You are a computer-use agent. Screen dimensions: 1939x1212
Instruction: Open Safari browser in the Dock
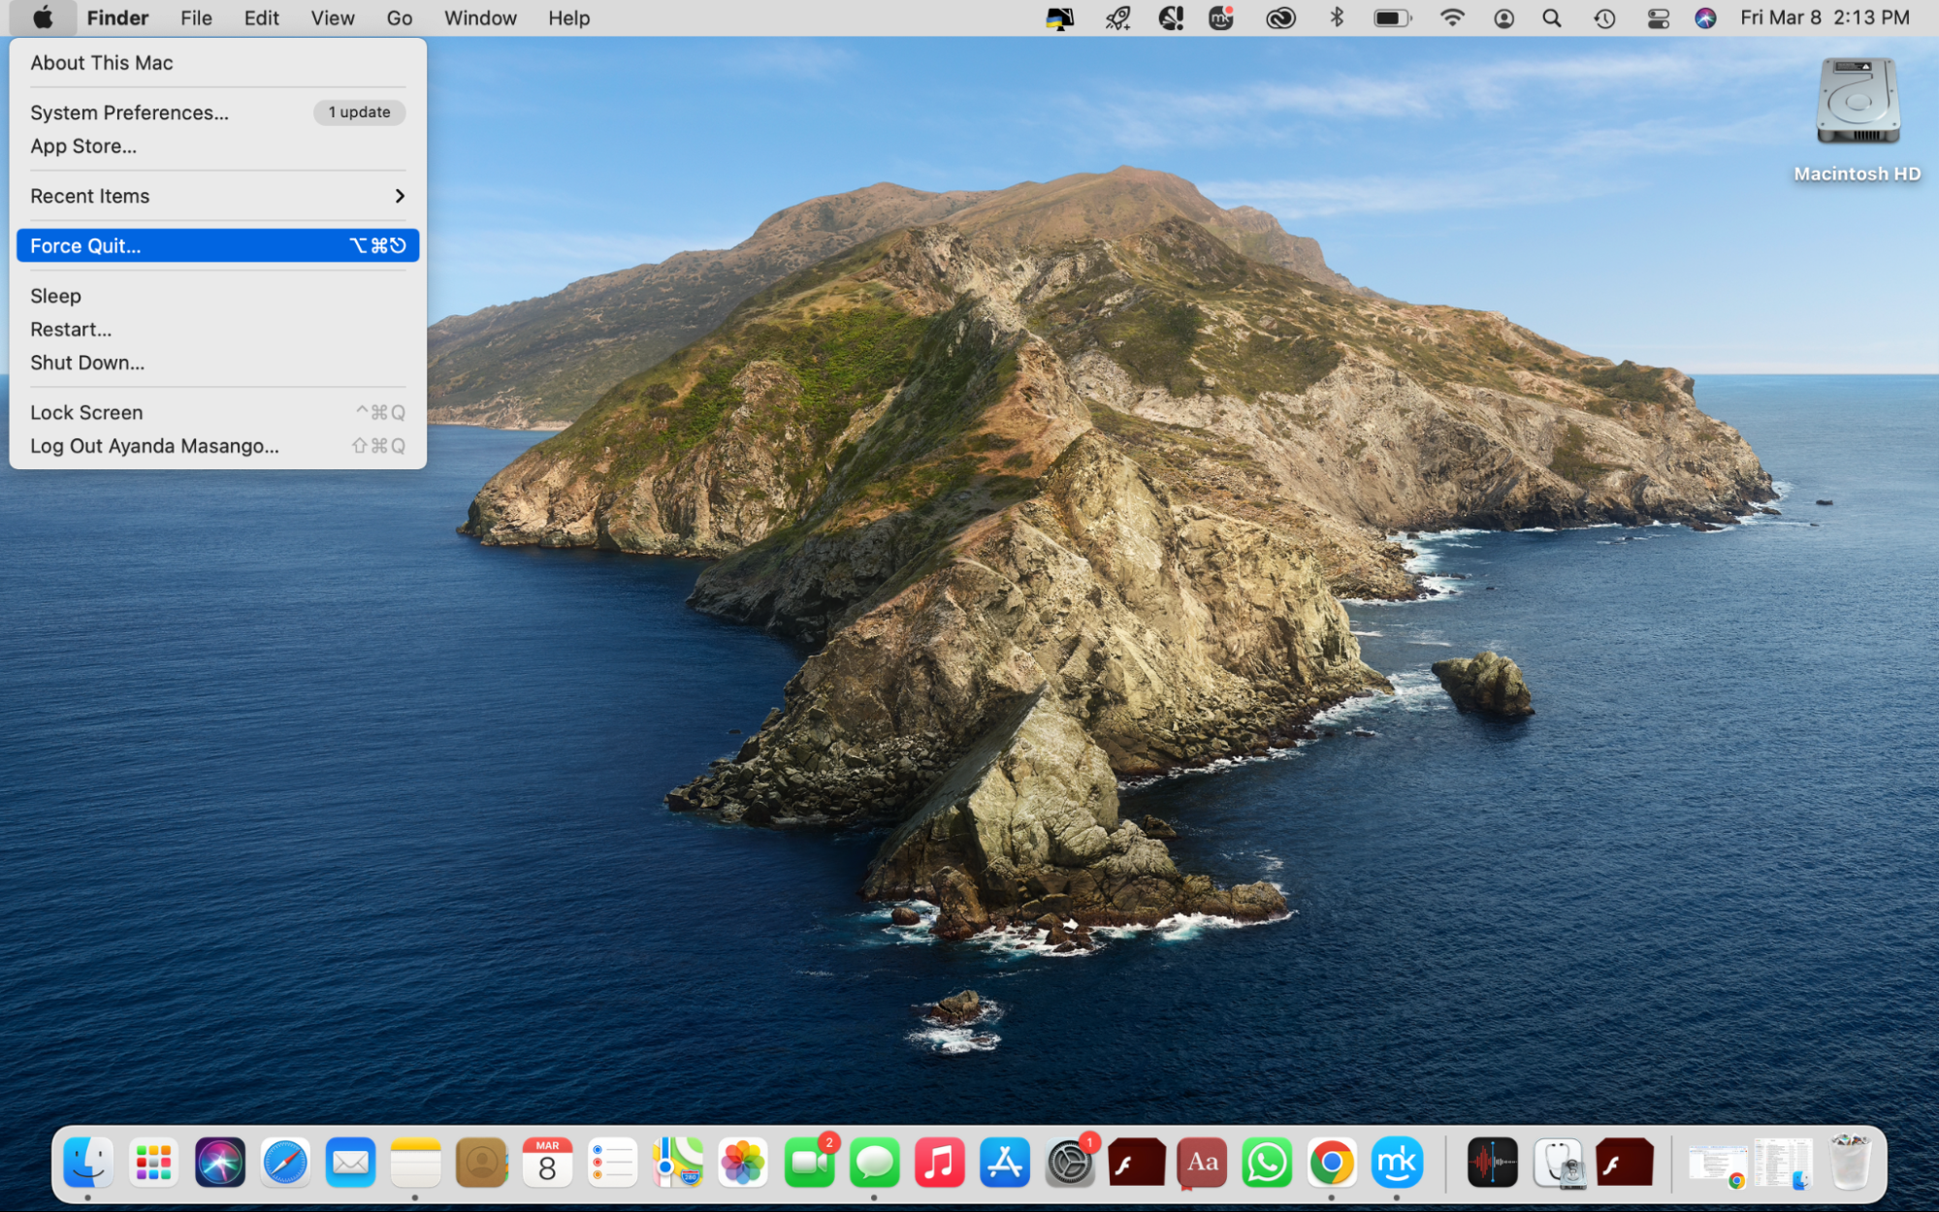pyautogui.click(x=285, y=1163)
